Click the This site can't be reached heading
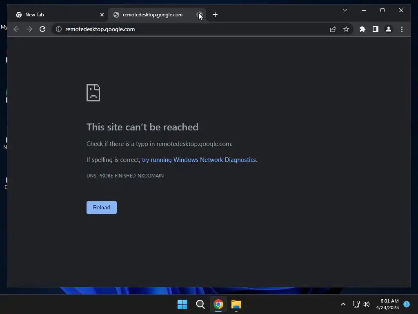This screenshot has width=418, height=314. tap(142, 127)
